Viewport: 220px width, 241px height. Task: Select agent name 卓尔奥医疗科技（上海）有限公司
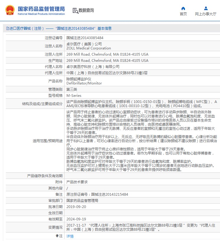(93, 67)
